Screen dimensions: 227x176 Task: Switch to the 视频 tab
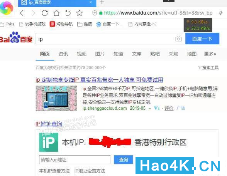coord(81,54)
